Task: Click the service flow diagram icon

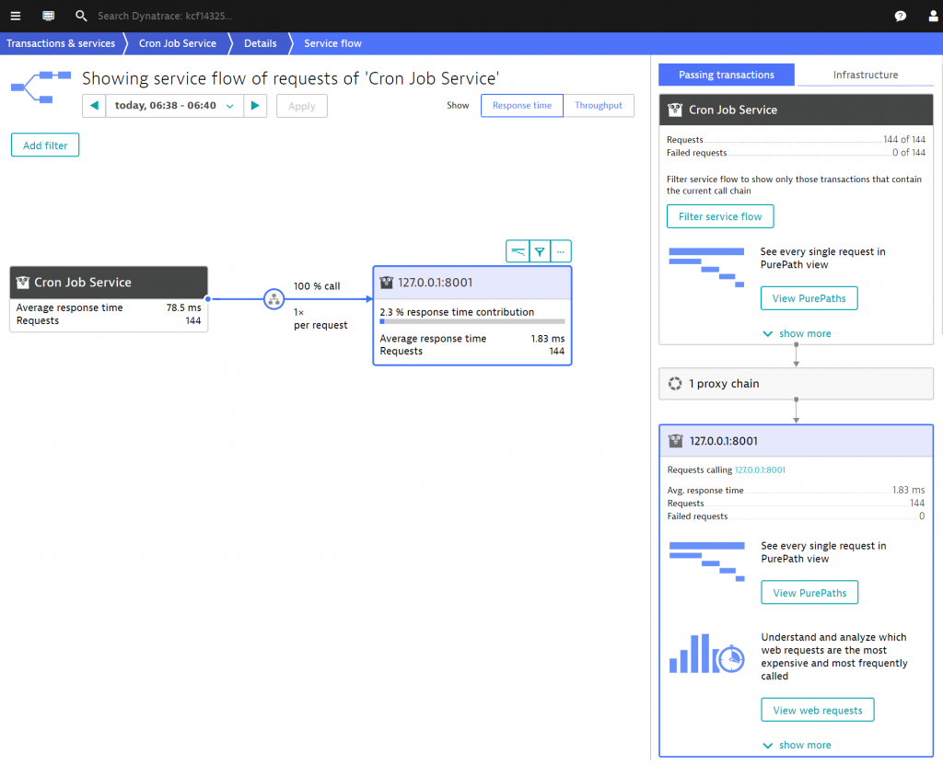Action: click(41, 87)
